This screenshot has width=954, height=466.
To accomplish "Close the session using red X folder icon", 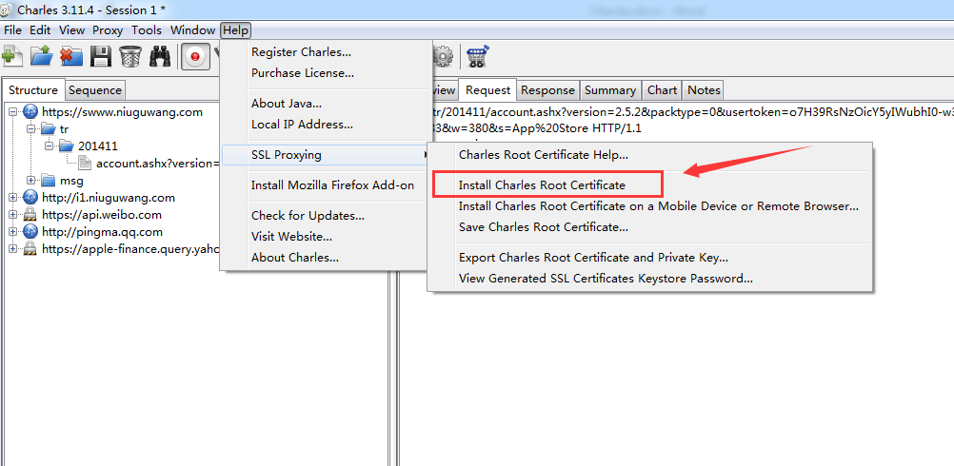I will (71, 56).
